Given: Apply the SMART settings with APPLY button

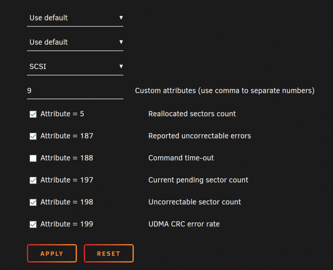Looking at the screenshot, I should click(52, 253).
